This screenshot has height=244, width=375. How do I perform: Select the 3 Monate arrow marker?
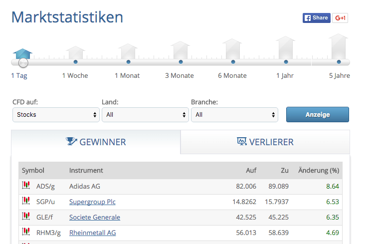tap(181, 50)
